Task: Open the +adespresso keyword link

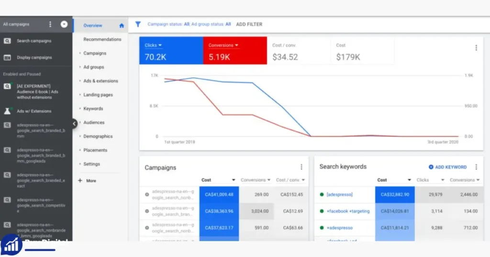Action: [339, 228]
